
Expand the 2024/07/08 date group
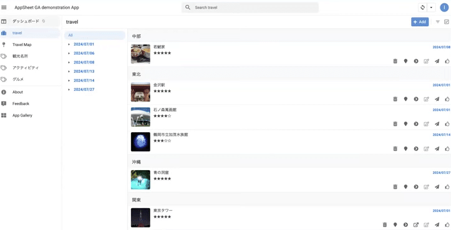tap(69, 62)
